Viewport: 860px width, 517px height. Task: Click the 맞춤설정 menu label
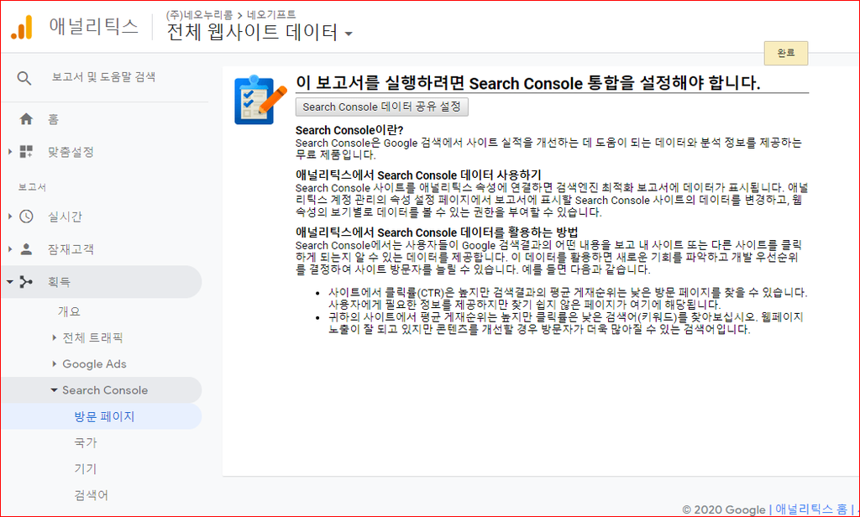click(71, 152)
